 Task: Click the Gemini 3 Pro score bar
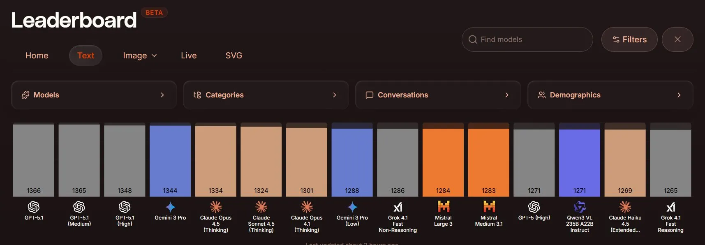pos(170,160)
